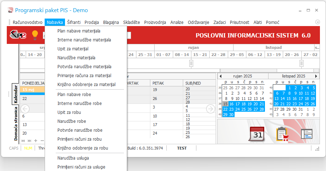Screen dimensions: 326x171
Task: Open the Održavanje menu
Action: point(199,22)
